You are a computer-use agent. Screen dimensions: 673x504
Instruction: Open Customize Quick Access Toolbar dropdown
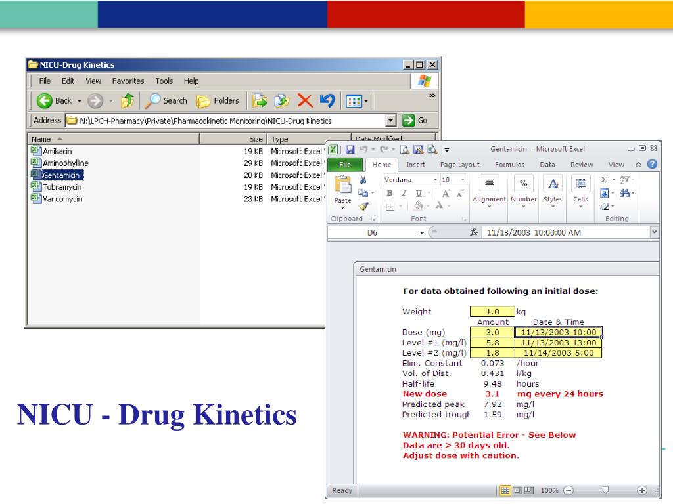[447, 150]
